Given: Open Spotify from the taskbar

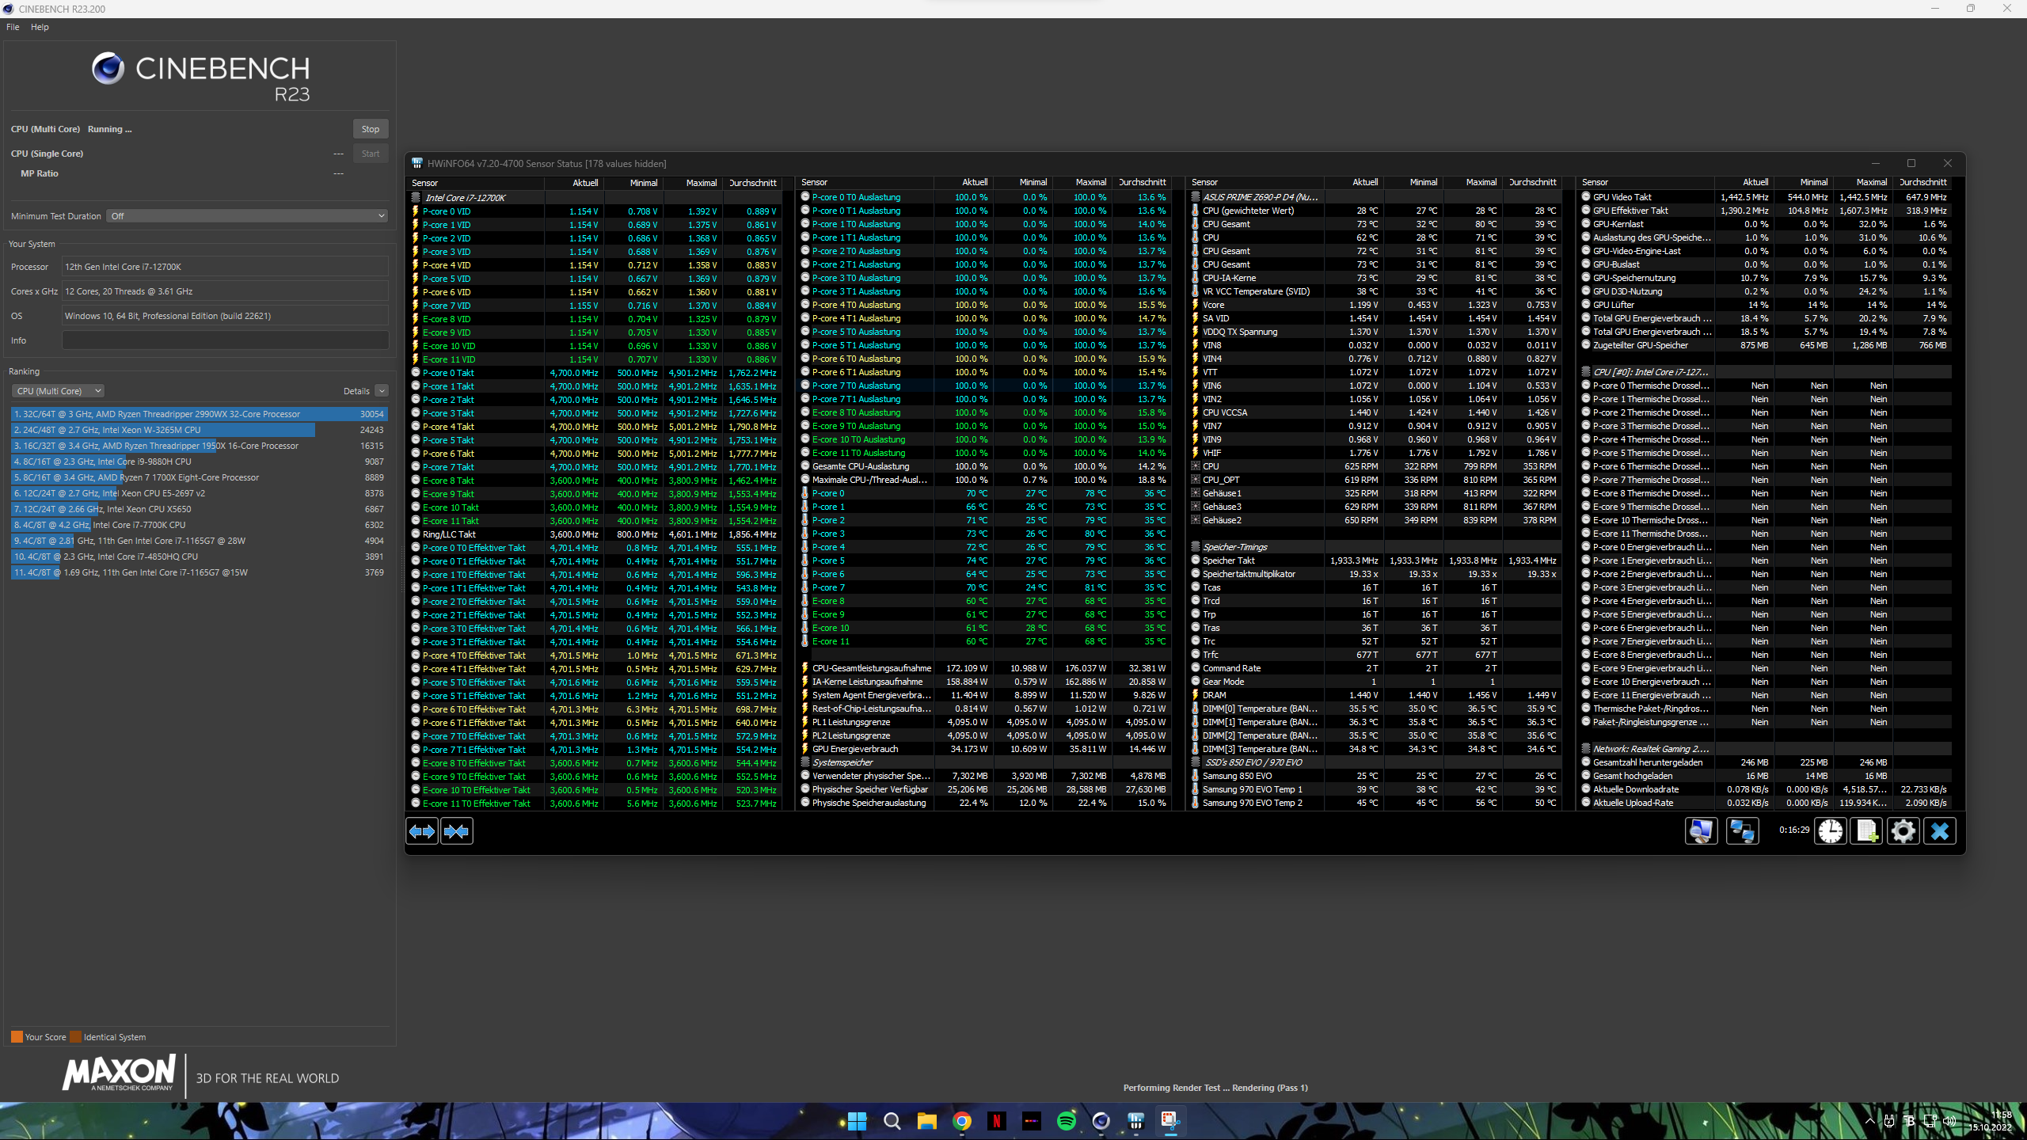Looking at the screenshot, I should point(1066,1121).
